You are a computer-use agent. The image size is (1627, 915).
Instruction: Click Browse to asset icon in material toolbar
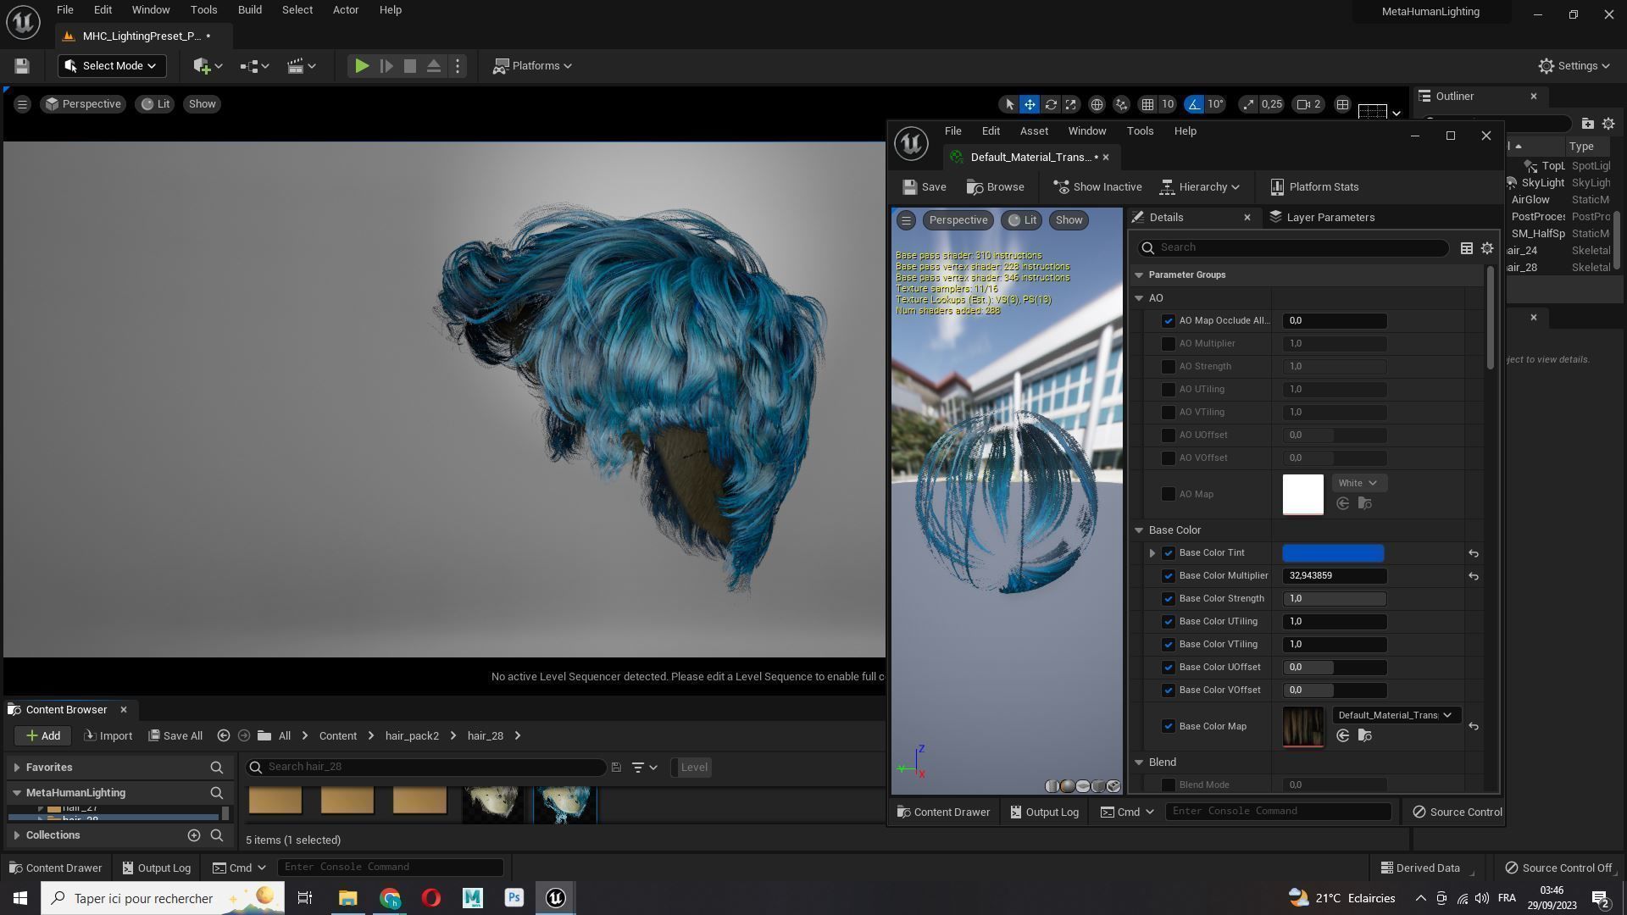(x=996, y=187)
